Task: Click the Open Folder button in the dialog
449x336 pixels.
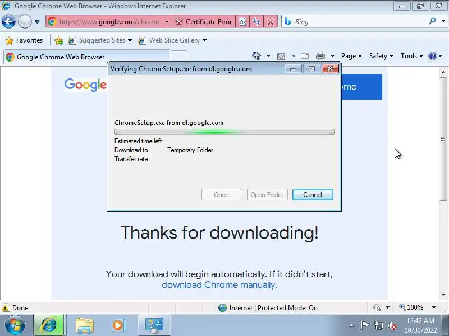Action: coord(267,195)
